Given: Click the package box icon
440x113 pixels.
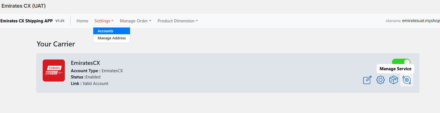Looking at the screenshot, I should [394, 80].
